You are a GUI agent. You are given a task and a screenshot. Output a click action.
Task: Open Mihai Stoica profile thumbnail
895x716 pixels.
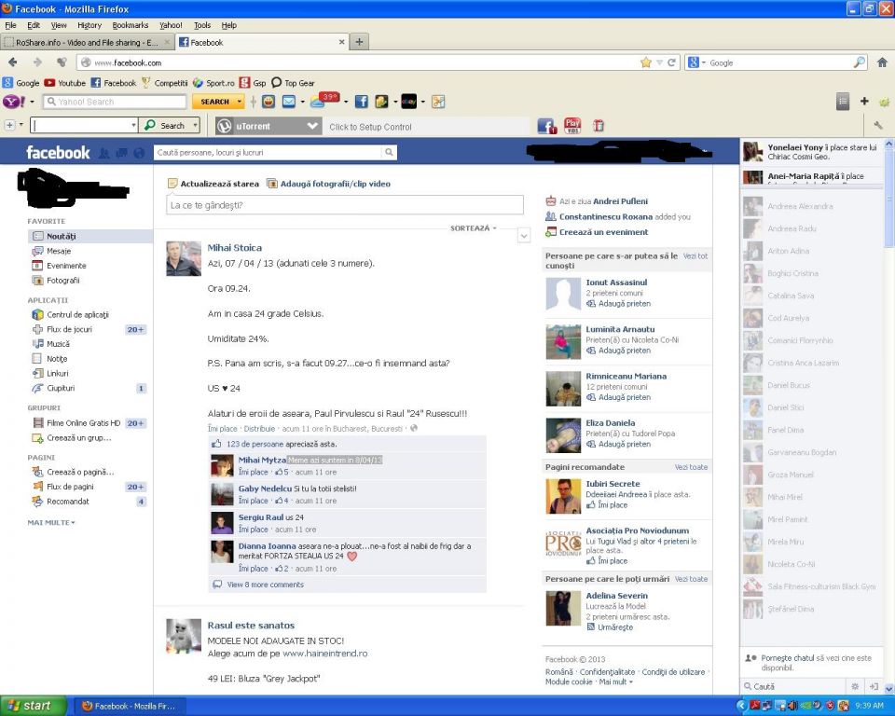pos(184,258)
